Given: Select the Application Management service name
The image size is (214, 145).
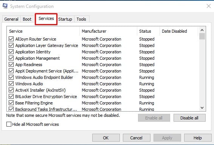Looking at the screenshot, I should 37,58.
